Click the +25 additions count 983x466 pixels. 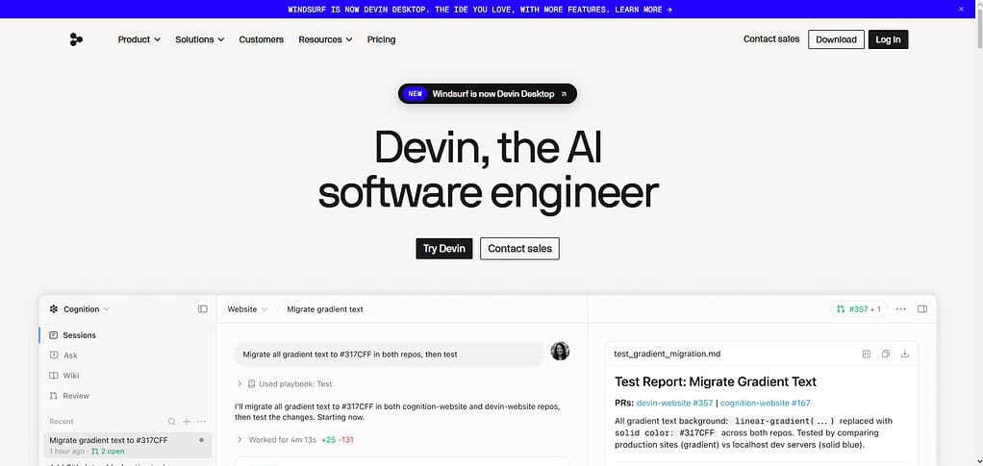(329, 440)
